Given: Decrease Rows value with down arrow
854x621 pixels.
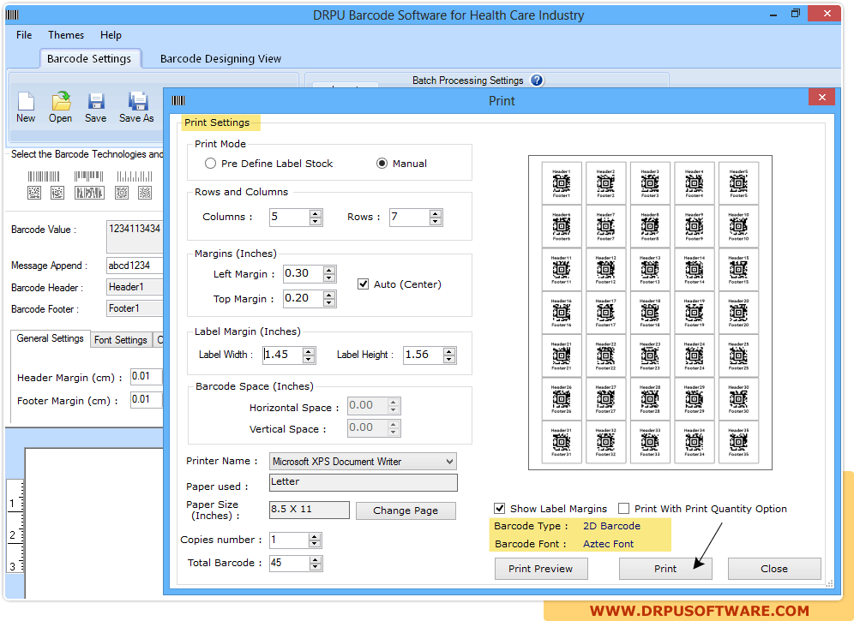Looking at the screenshot, I should pos(436,221).
